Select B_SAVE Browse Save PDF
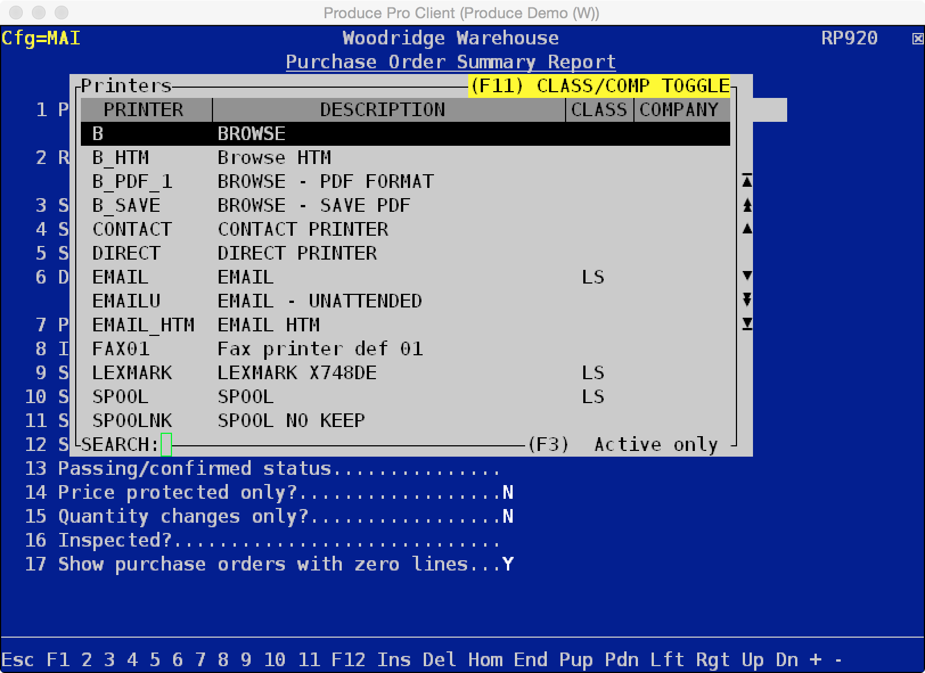This screenshot has height=673, width=925. (x=406, y=206)
